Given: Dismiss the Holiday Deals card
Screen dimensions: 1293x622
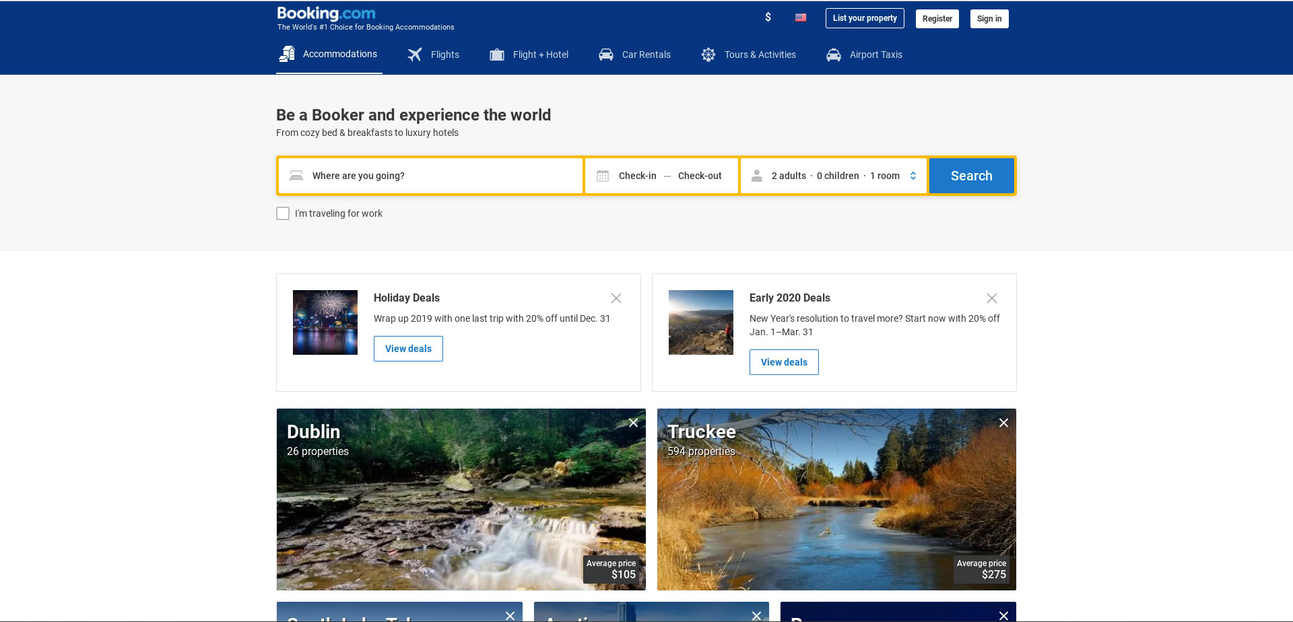Looking at the screenshot, I should pos(616,298).
